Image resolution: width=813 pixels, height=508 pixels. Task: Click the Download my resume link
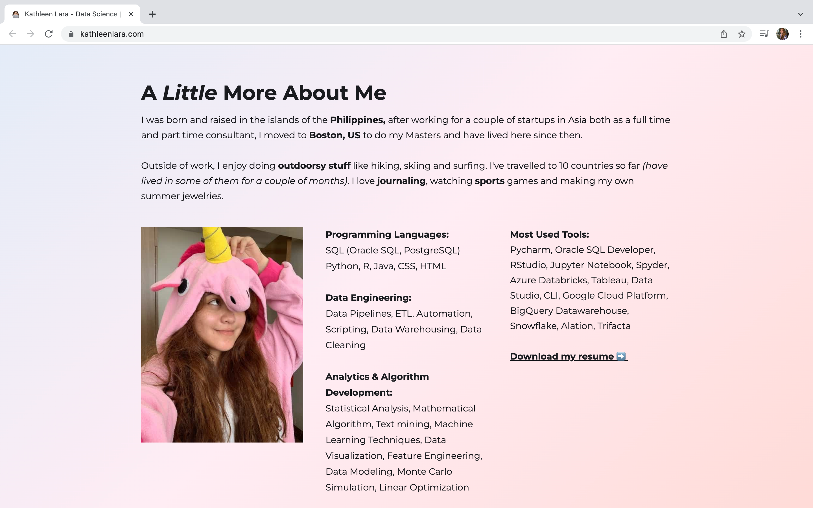coord(562,356)
